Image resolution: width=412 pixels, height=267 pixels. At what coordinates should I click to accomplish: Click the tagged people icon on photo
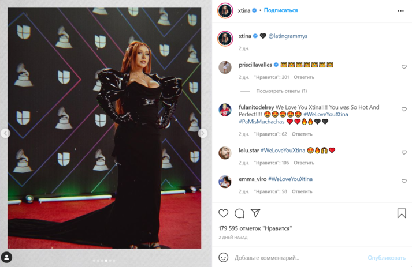(6, 257)
